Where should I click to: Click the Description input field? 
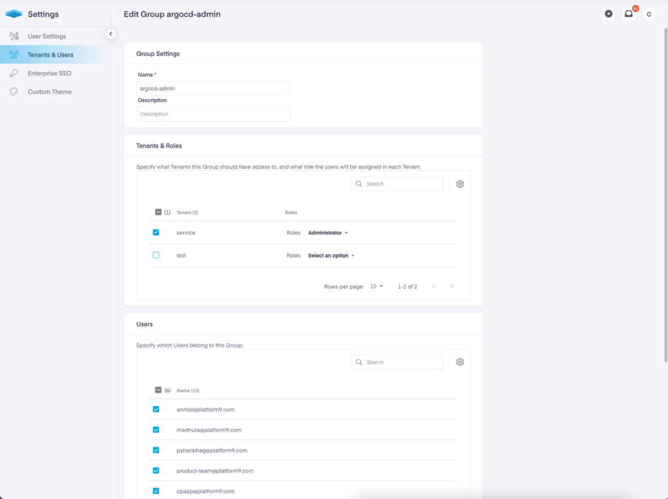click(x=213, y=113)
